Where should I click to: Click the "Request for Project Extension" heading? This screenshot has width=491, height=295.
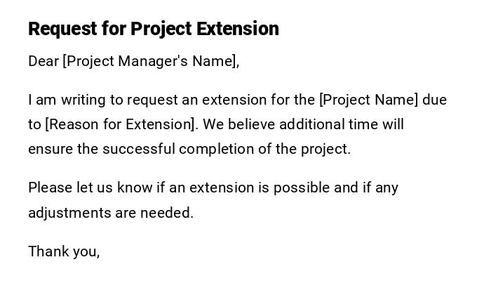pyautogui.click(x=154, y=29)
